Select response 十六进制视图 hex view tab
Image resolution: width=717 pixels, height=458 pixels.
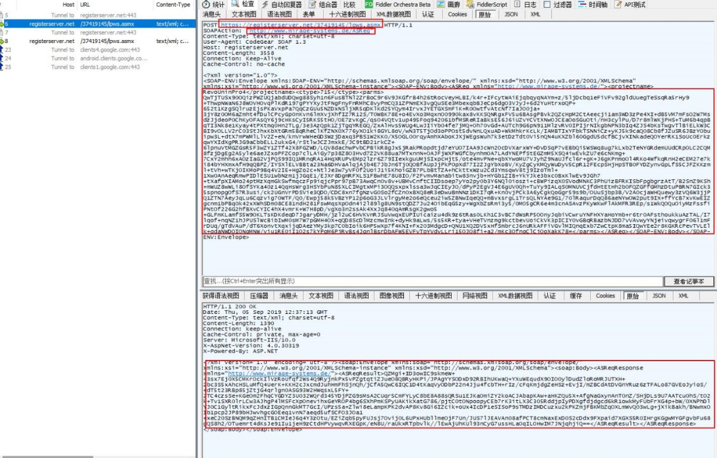(x=434, y=296)
